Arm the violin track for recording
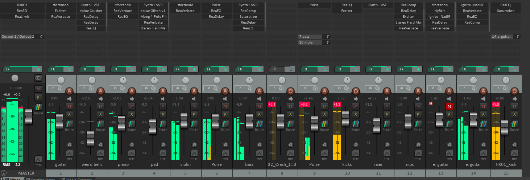The width and height of the screenshot is (530, 180). pyautogui.click(x=194, y=91)
